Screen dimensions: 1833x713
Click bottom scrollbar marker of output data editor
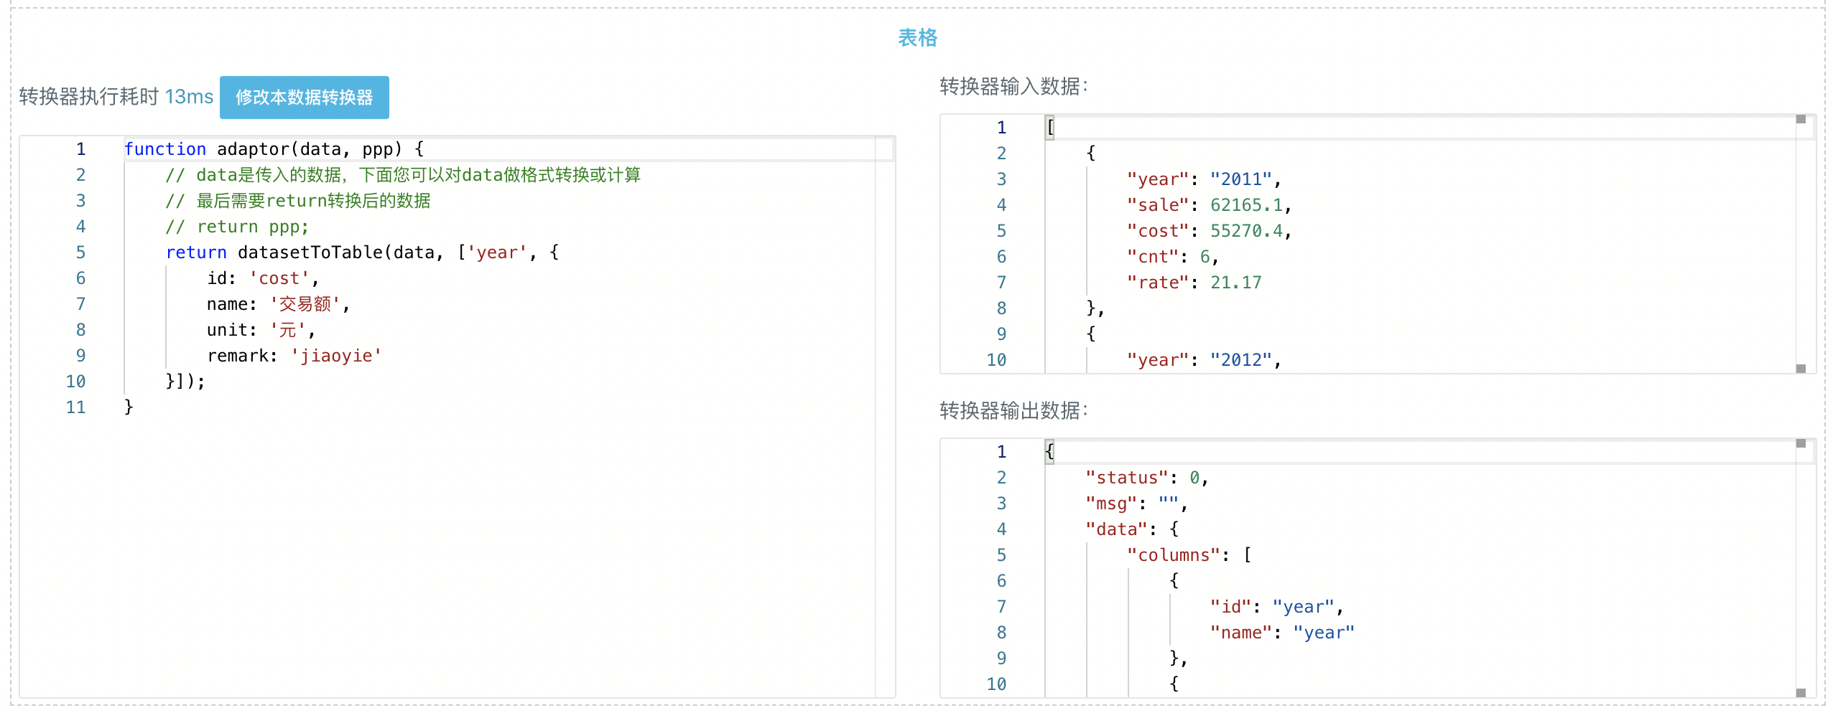coord(1801,693)
